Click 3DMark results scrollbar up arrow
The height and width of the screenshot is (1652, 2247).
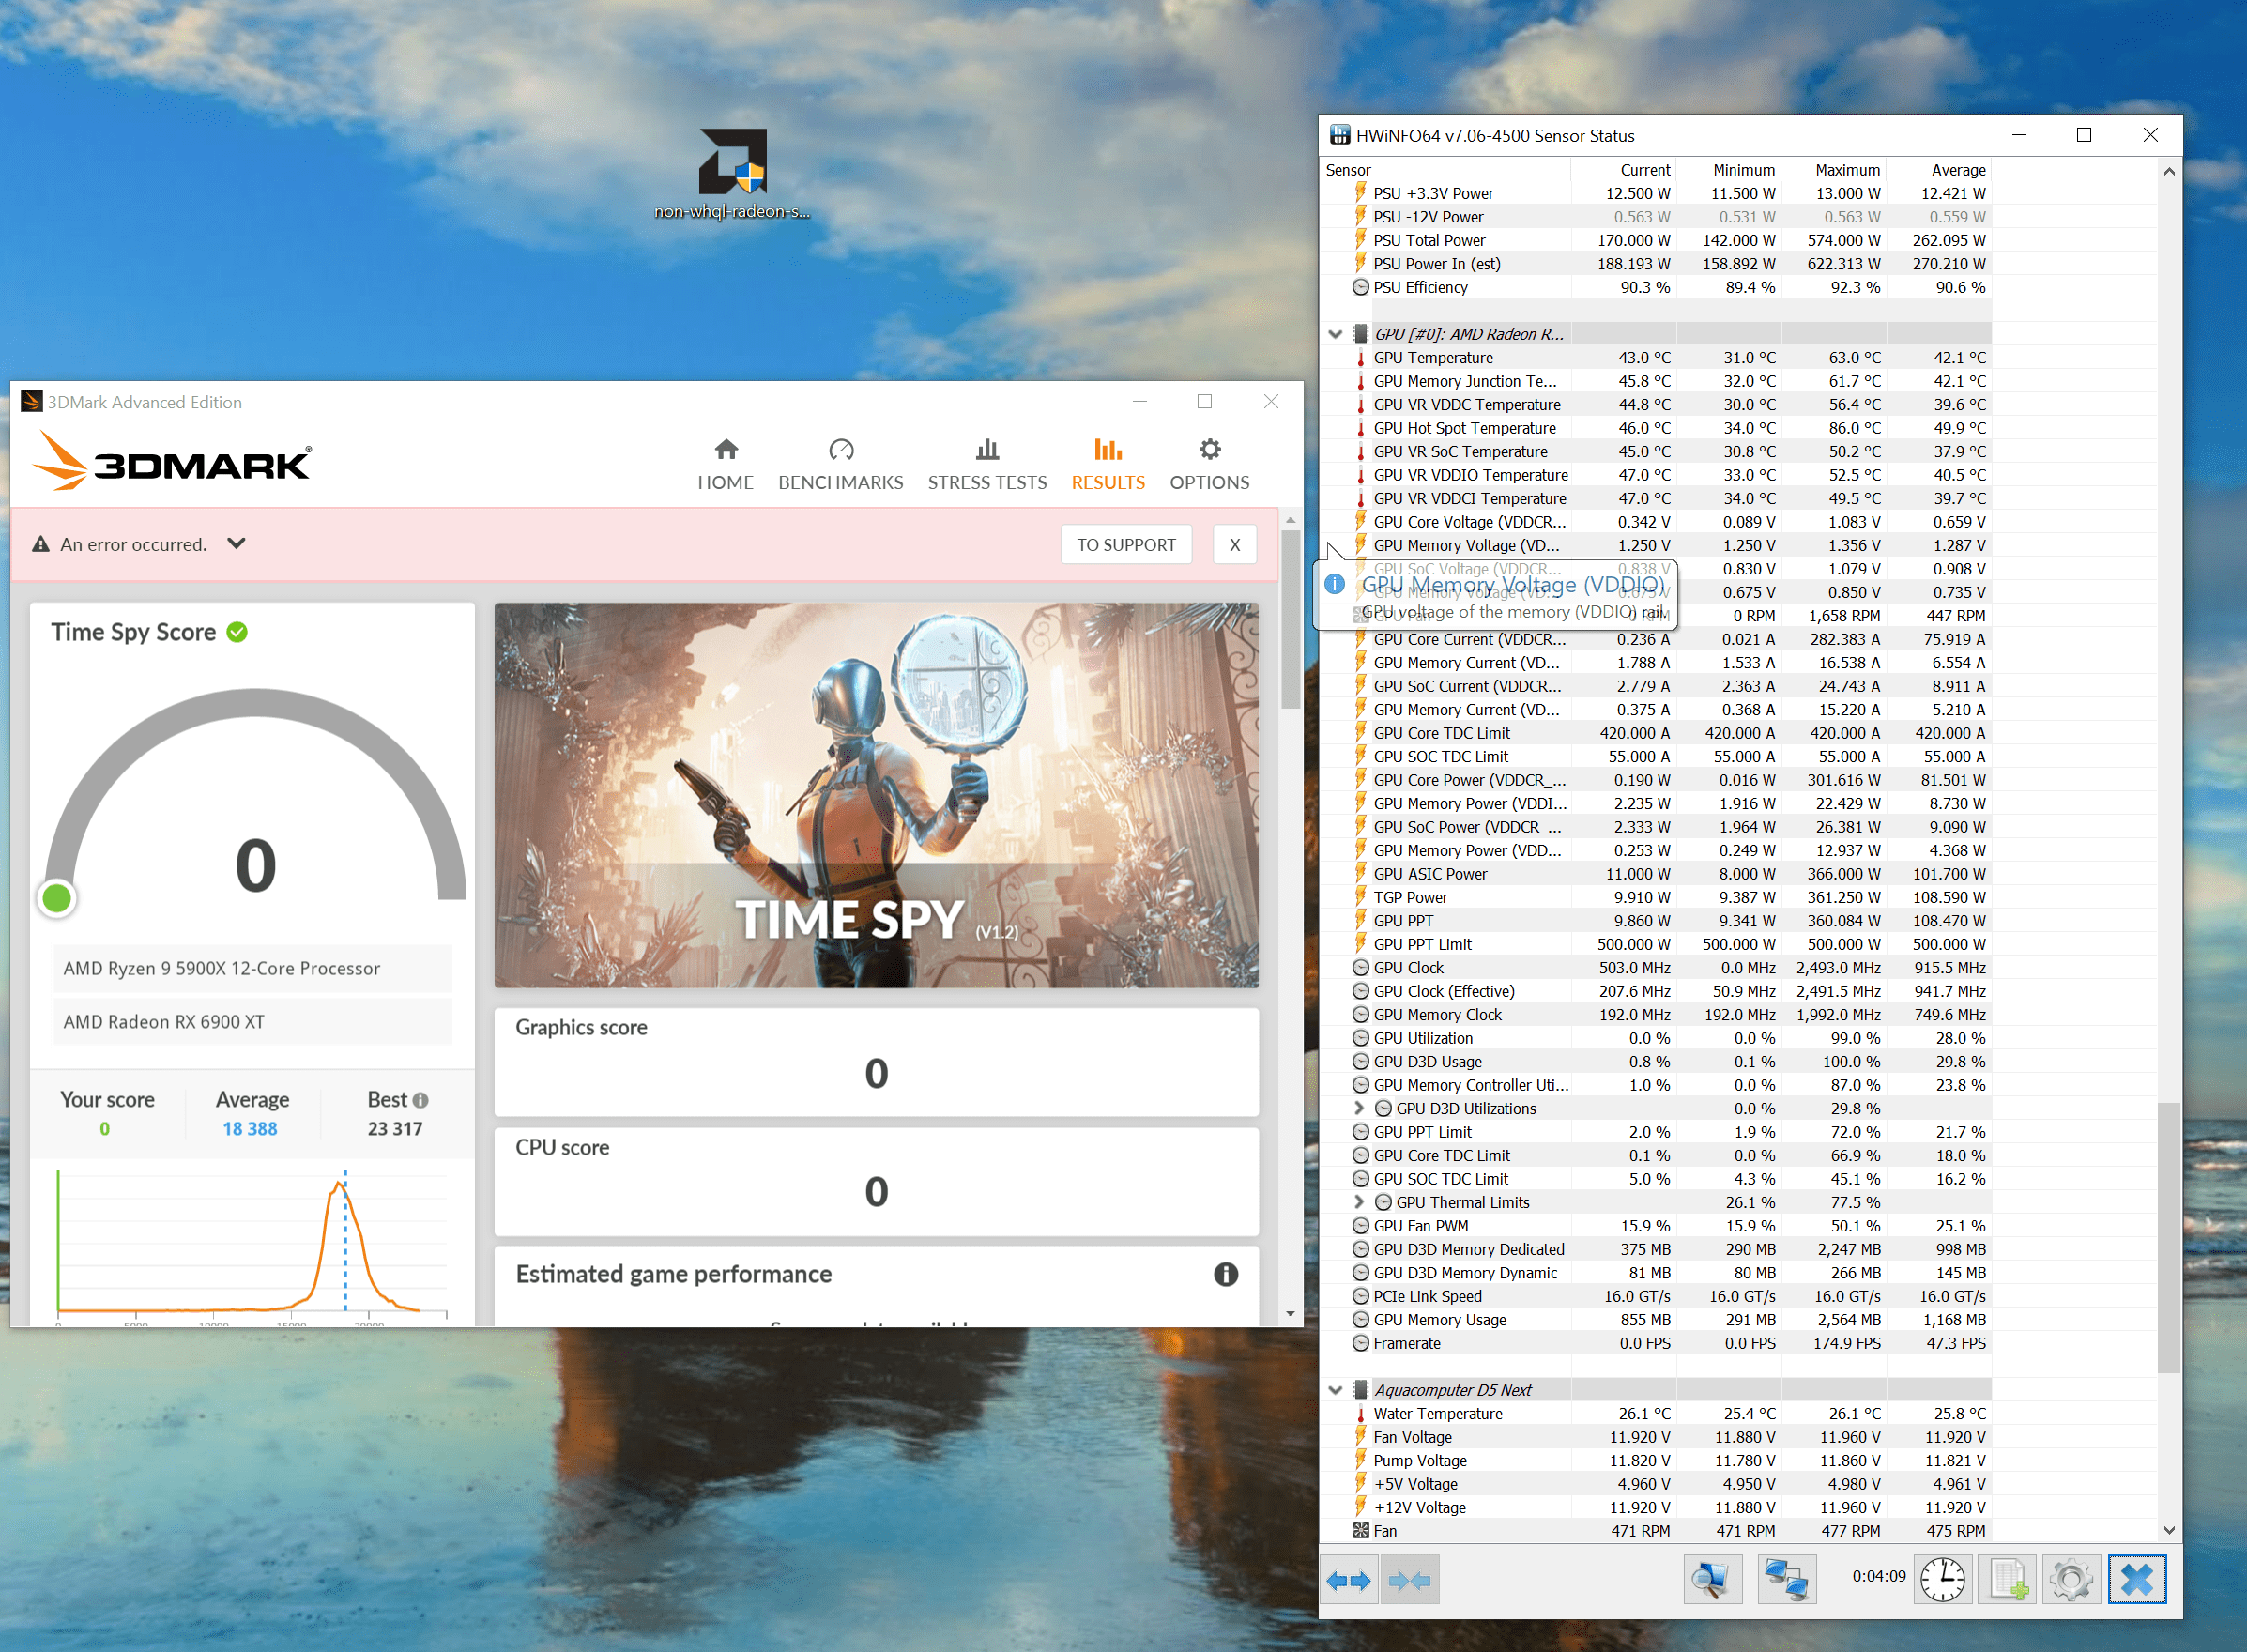point(1290,520)
